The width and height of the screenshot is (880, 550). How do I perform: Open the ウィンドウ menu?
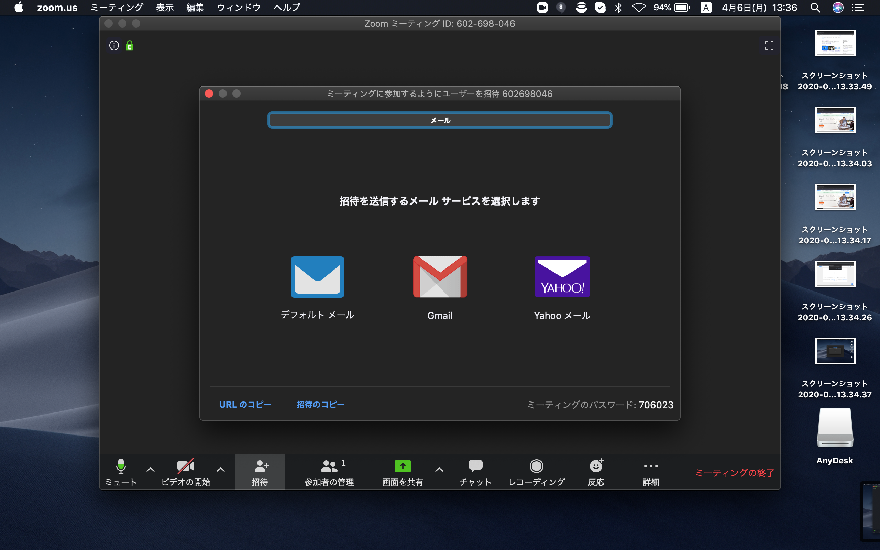click(x=239, y=8)
